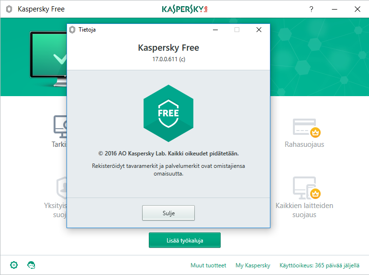Click the main window title shield icon
This screenshot has width=369, height=275.
click(9, 9)
